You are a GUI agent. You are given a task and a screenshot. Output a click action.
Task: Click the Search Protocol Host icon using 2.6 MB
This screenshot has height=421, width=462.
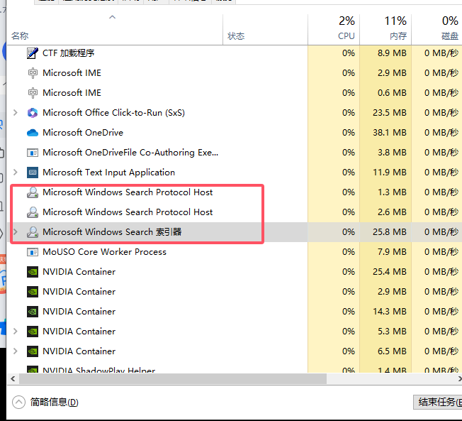click(x=33, y=212)
